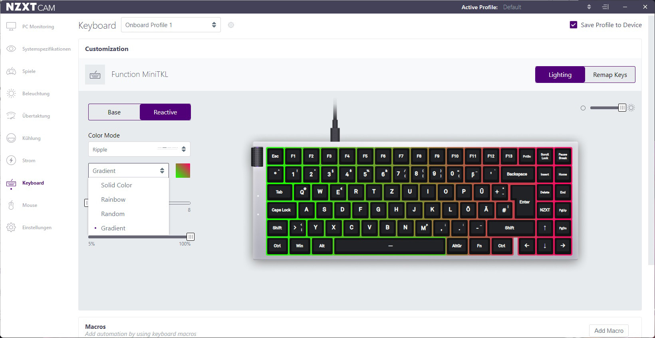Click the profile settings gear icon
This screenshot has width=655, height=338.
(x=231, y=25)
